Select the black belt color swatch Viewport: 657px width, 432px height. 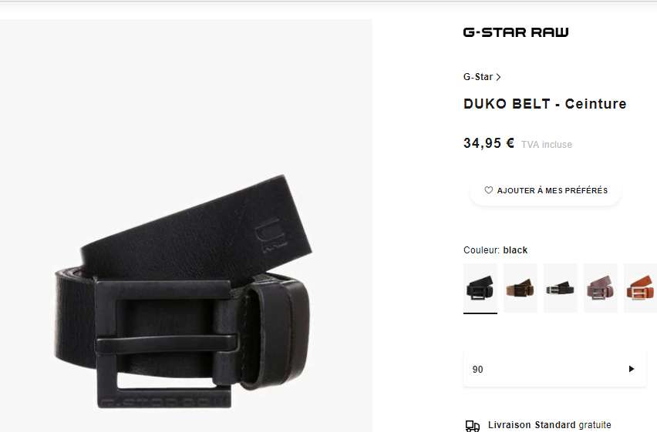(x=480, y=288)
